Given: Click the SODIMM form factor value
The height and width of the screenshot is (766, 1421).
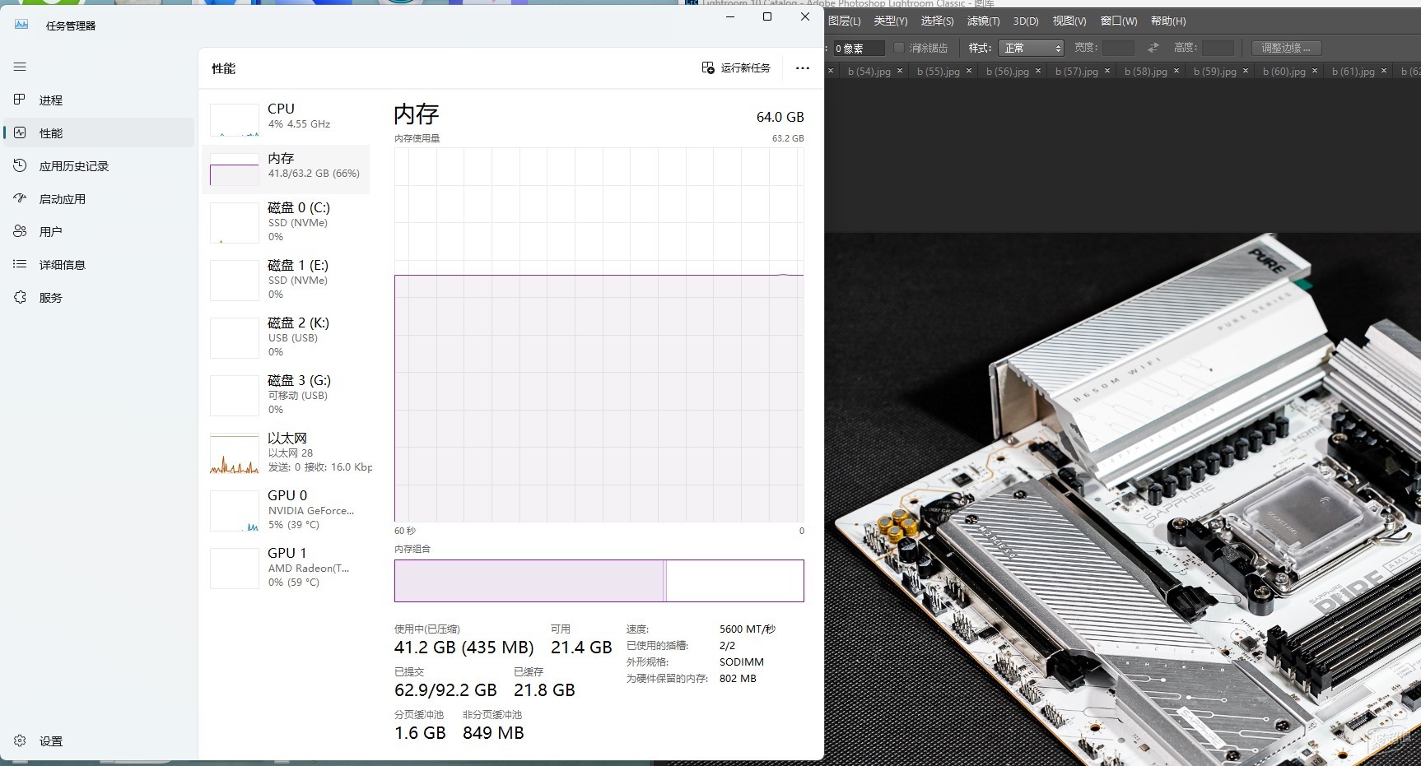Looking at the screenshot, I should tap(742, 662).
